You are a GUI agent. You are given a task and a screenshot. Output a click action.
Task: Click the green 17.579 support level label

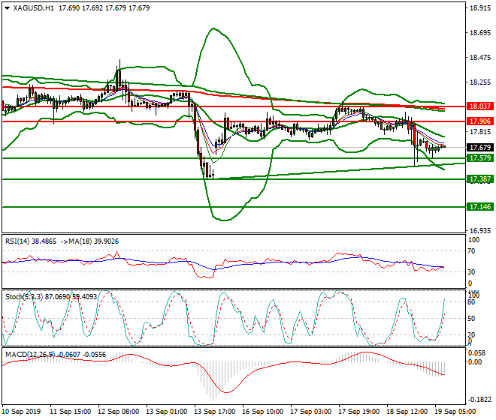point(480,158)
